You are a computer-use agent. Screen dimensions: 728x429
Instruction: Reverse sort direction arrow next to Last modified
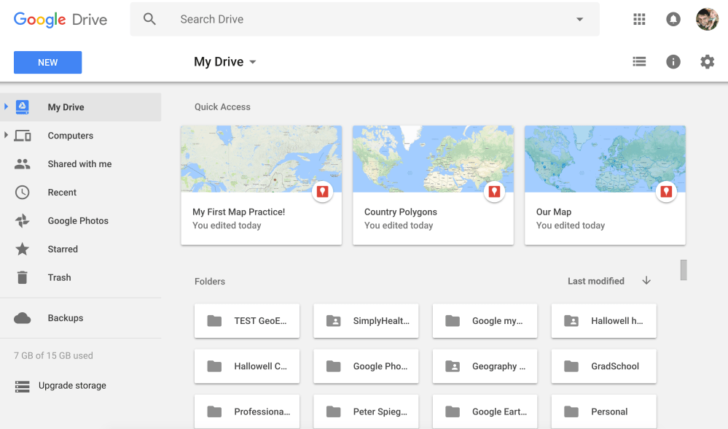click(x=646, y=281)
